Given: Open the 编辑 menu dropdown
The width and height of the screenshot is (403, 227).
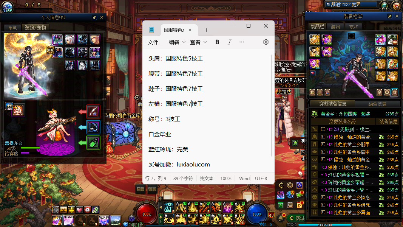Looking at the screenshot, I should pyautogui.click(x=177, y=42).
